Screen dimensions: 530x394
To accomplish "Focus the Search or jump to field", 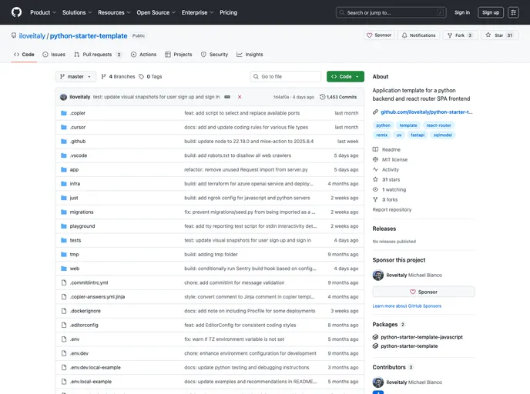I will click(x=391, y=12).
